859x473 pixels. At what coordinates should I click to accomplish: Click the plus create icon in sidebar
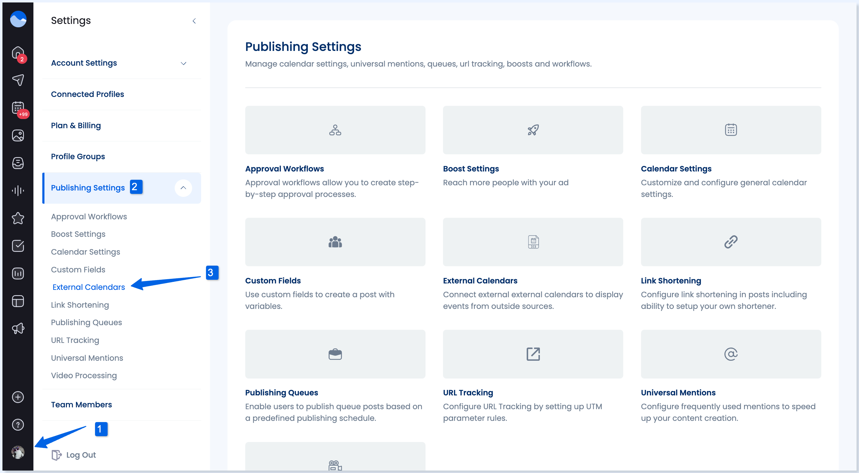[18, 397]
